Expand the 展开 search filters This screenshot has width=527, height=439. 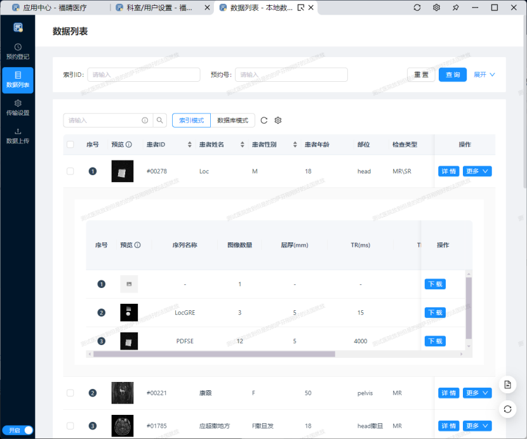click(x=484, y=75)
